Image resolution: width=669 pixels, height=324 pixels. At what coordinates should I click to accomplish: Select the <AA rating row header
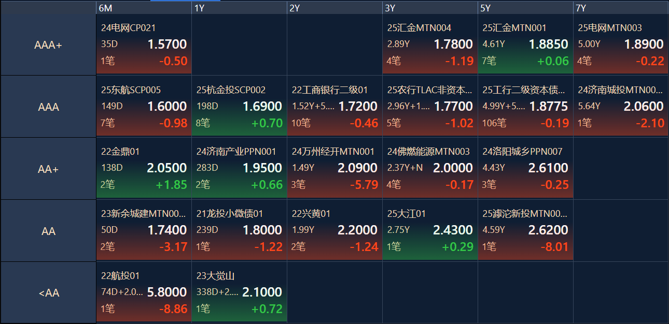(x=48, y=293)
